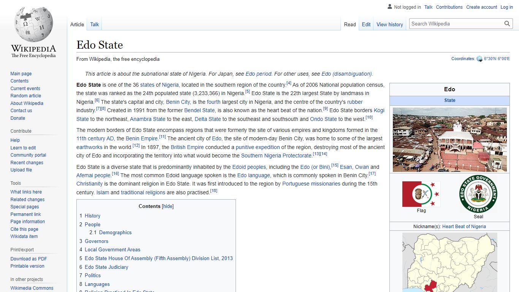
Task: Open the Benin Empire link
Action: point(141,138)
